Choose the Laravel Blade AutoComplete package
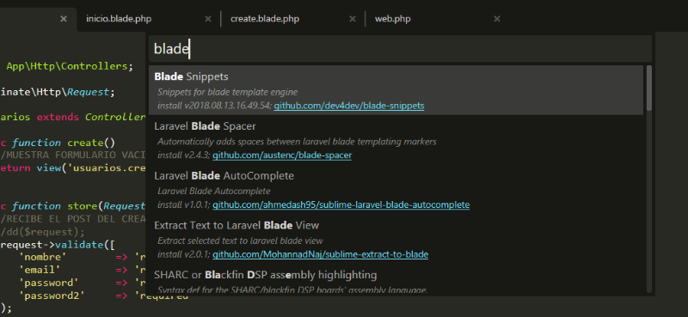688x317 pixels. coord(396,189)
